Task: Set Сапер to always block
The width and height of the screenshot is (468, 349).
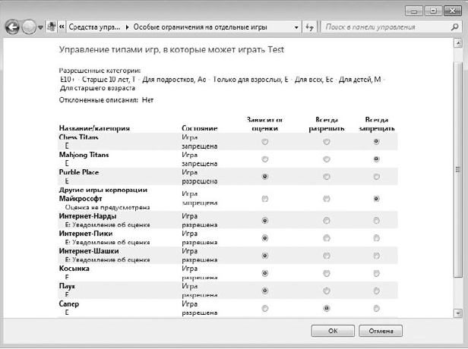Action: (376, 309)
